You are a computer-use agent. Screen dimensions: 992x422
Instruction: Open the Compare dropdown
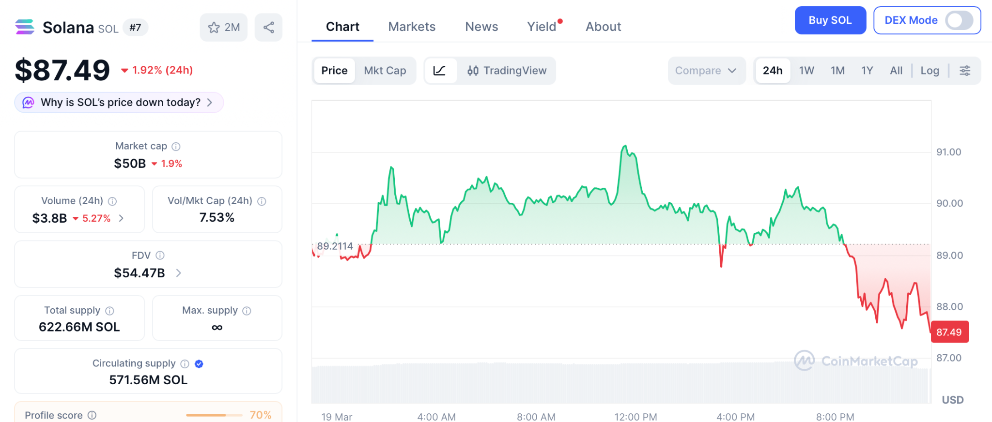pyautogui.click(x=706, y=71)
